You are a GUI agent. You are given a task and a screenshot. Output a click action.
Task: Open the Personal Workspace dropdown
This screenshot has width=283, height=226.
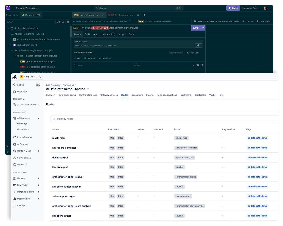(27, 8)
